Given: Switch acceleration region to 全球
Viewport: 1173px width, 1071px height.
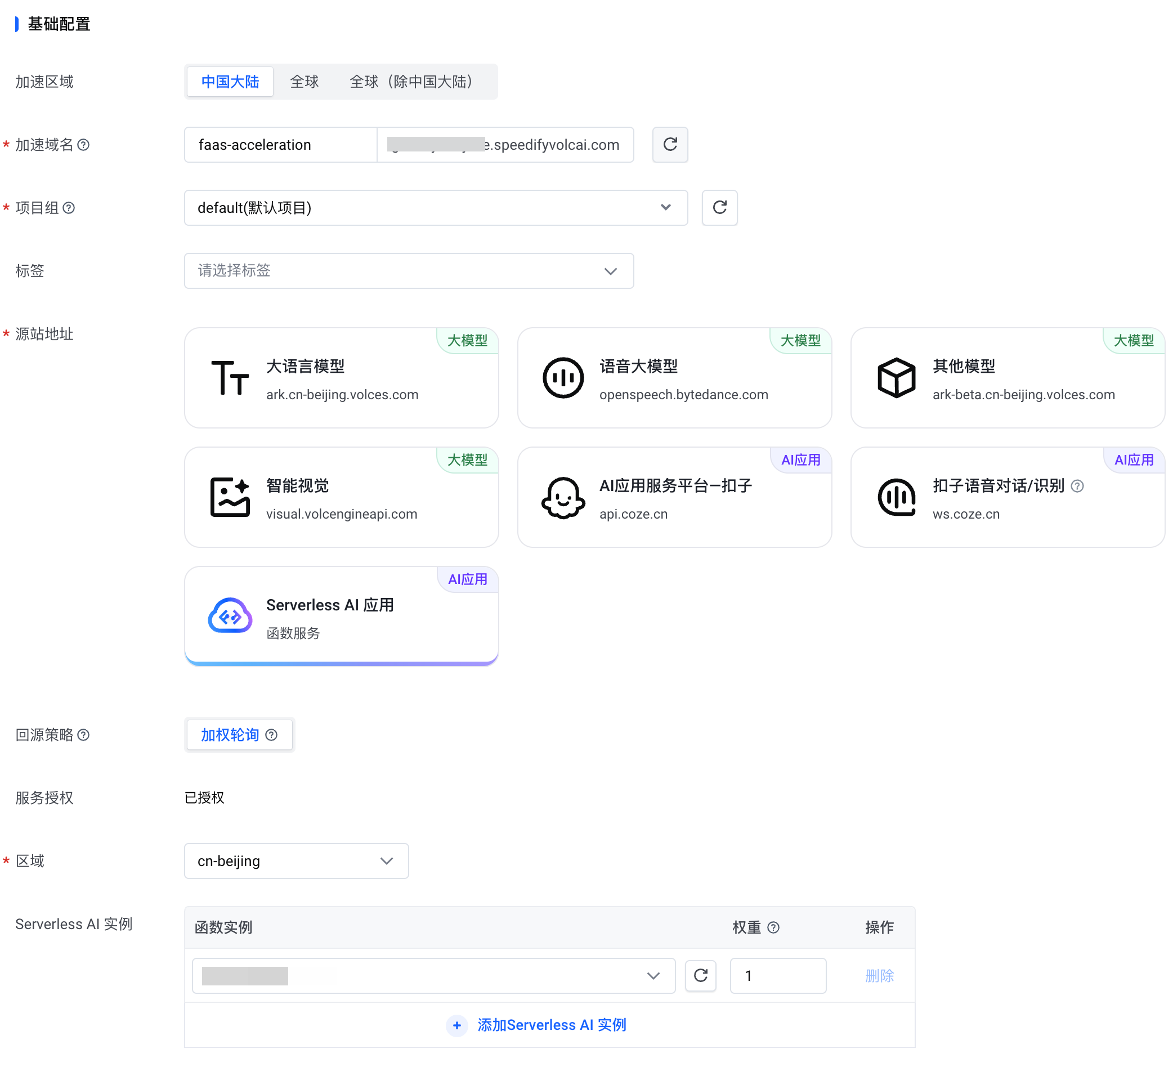Looking at the screenshot, I should tap(305, 82).
